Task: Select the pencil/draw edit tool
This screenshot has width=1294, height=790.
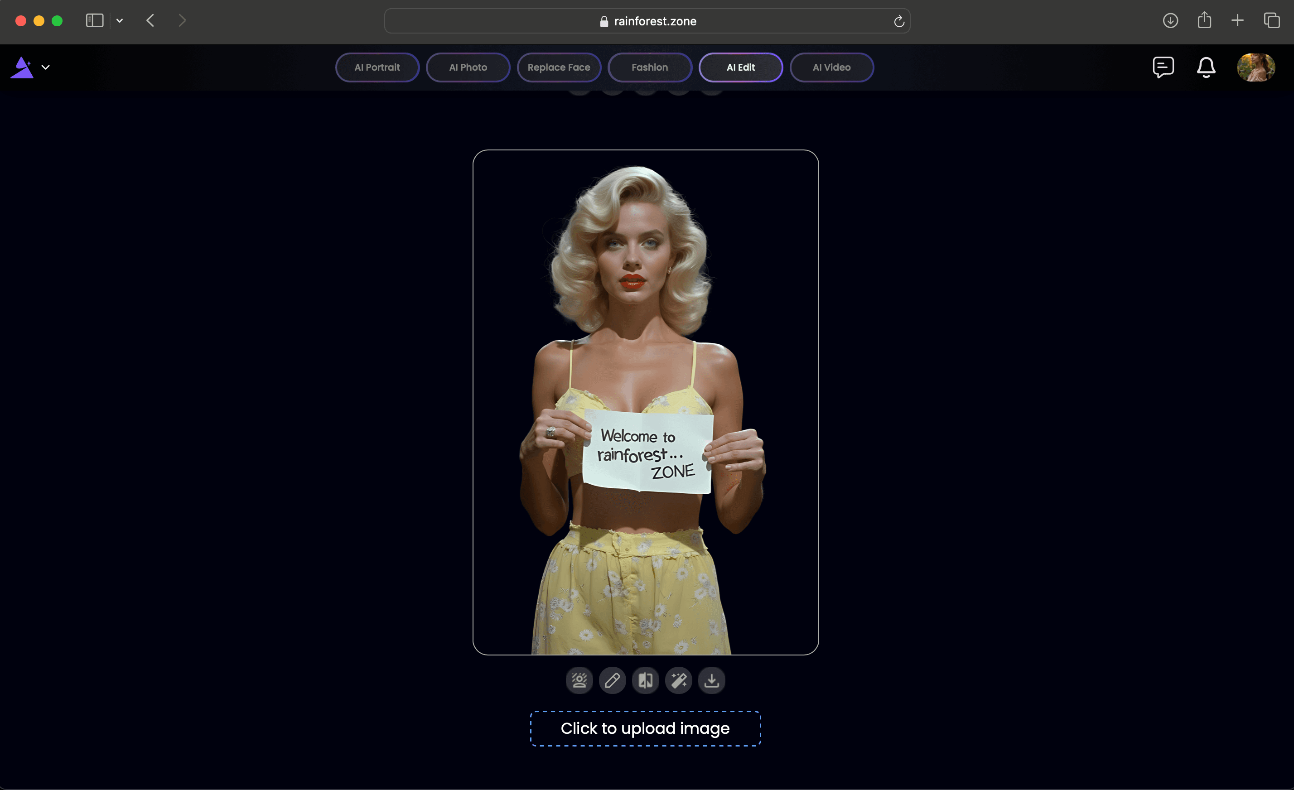Action: tap(612, 680)
